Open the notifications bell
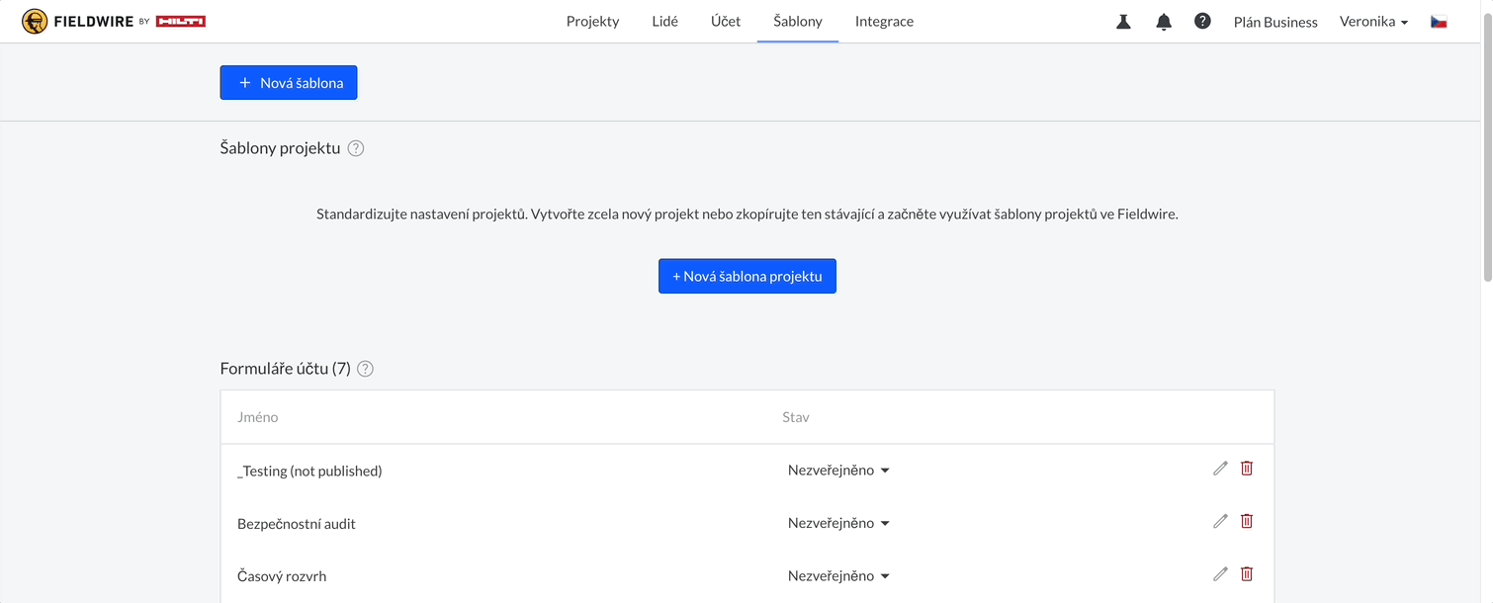This screenshot has width=1493, height=603. pyautogui.click(x=1164, y=22)
